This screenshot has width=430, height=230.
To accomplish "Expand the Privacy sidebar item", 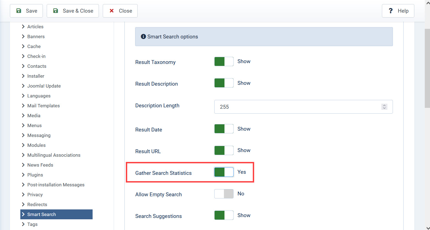I will coord(35,195).
